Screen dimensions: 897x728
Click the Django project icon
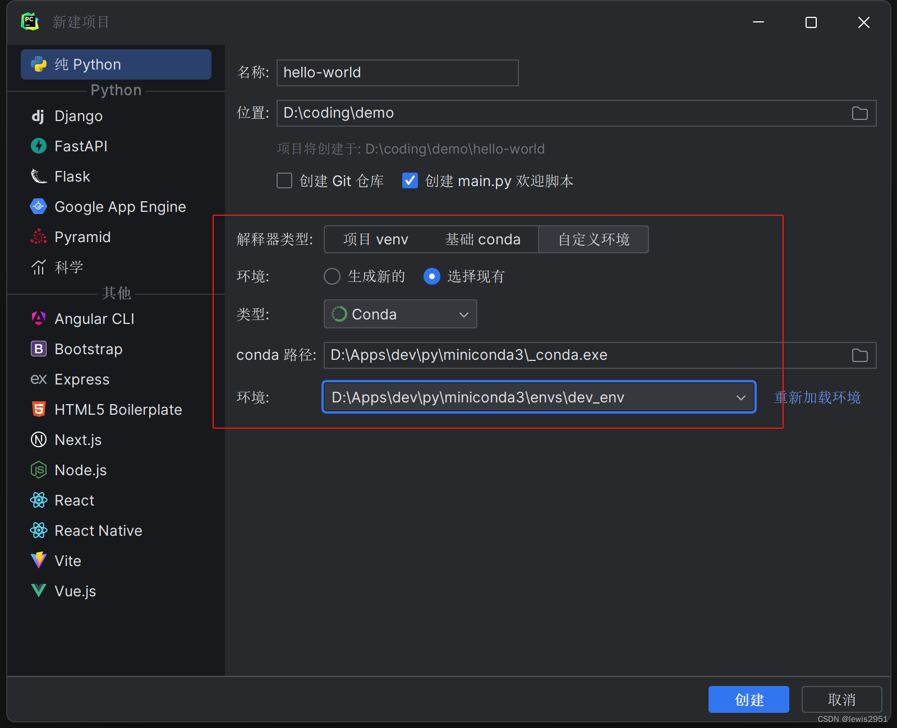pyautogui.click(x=38, y=116)
